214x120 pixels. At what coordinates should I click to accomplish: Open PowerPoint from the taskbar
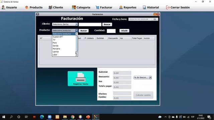point(88,117)
